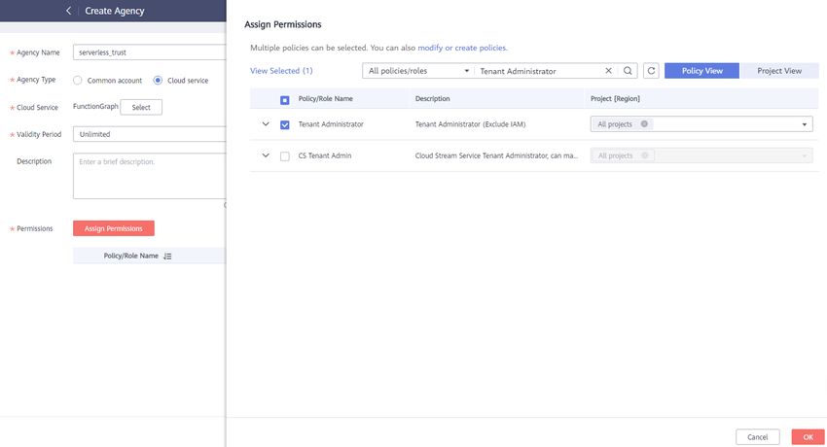
Task: Follow modify or create policies link
Action: 462,48
